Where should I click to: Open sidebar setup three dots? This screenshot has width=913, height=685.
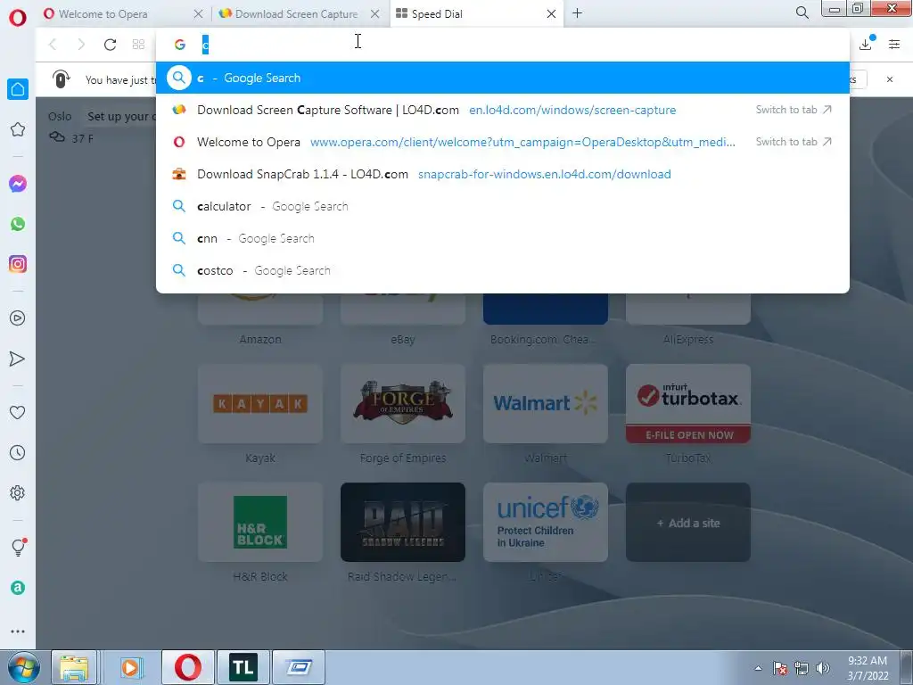click(x=18, y=631)
